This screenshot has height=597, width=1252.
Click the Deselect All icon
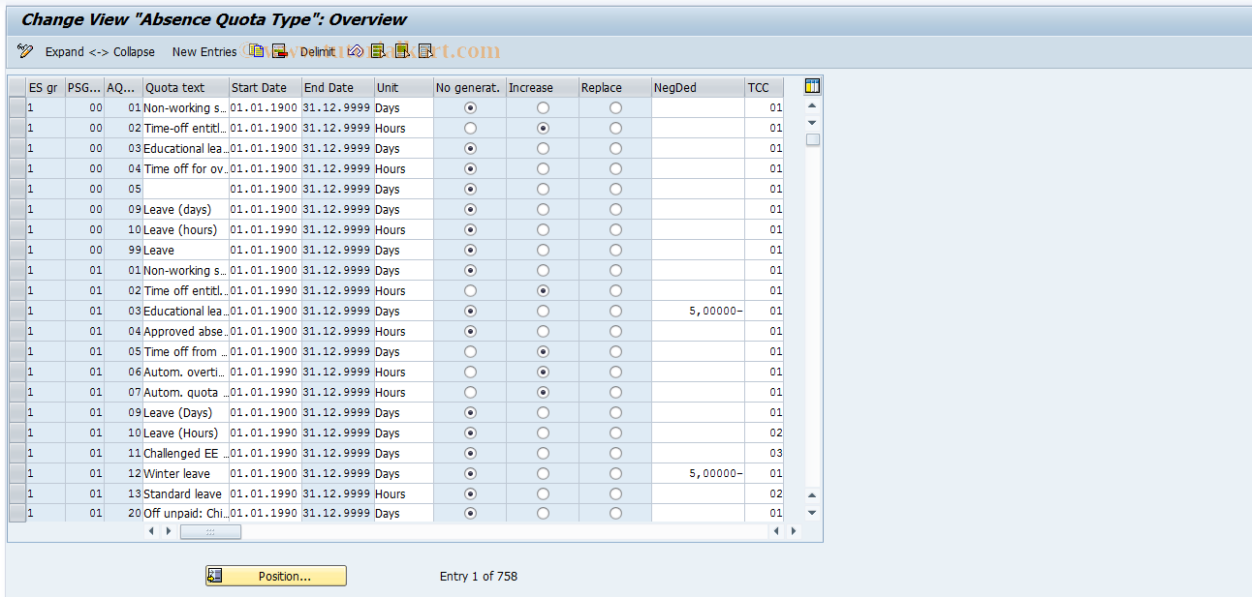pyautogui.click(x=424, y=51)
